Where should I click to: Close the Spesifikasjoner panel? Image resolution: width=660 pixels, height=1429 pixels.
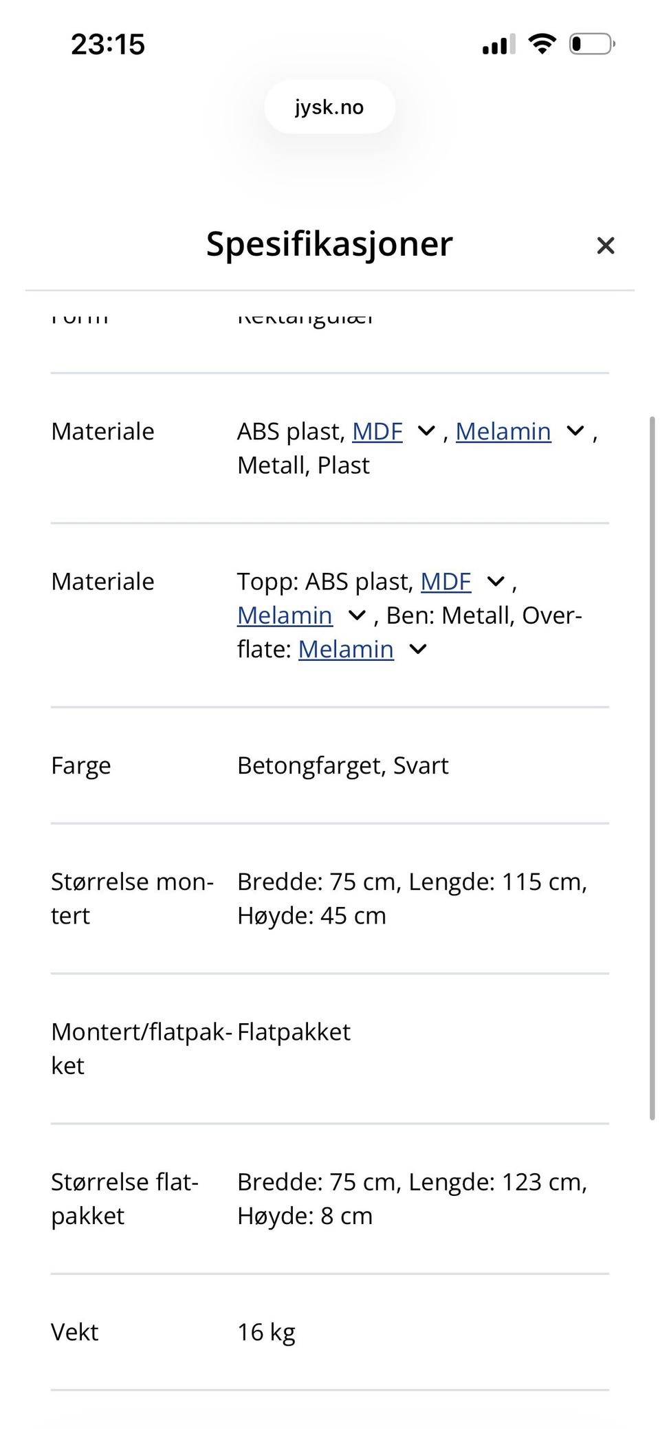pos(606,246)
